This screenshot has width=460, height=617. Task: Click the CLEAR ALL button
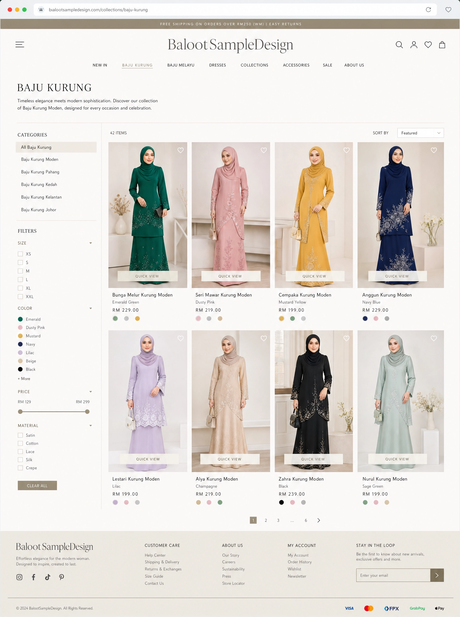(x=37, y=485)
